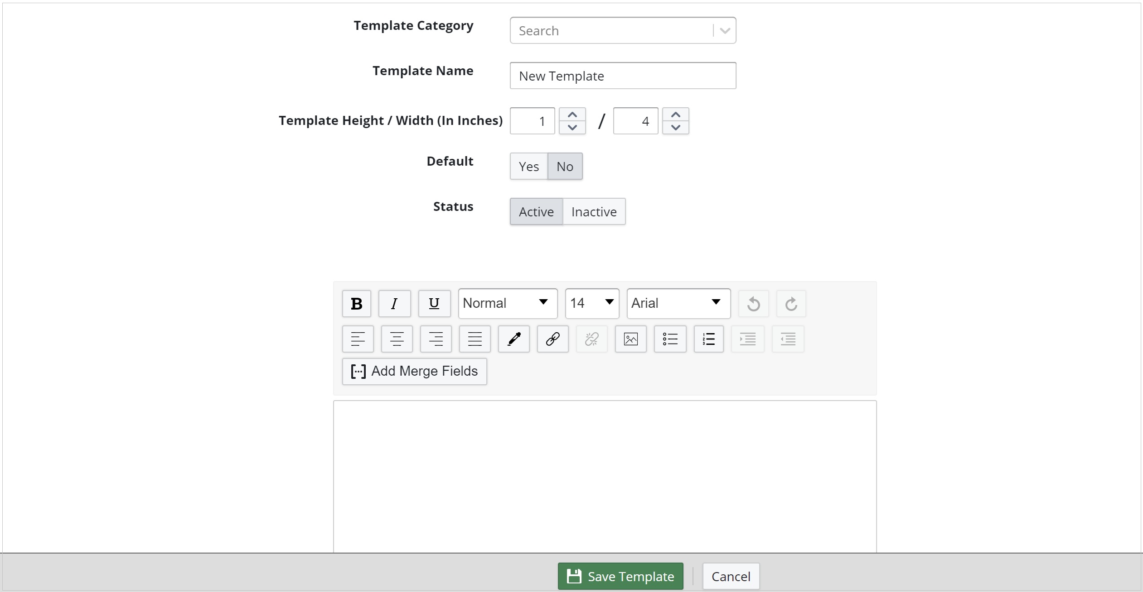
Task: Open the font size 14 dropdown
Action: pyautogui.click(x=591, y=303)
